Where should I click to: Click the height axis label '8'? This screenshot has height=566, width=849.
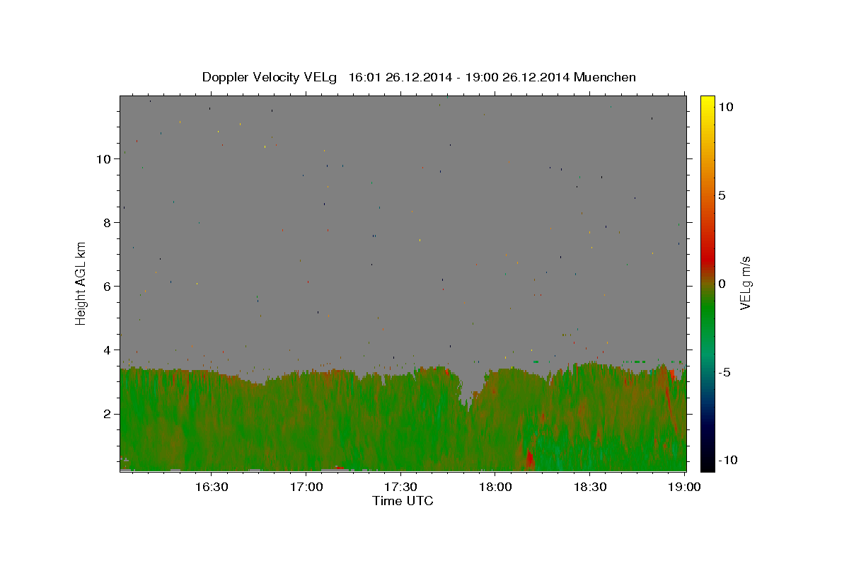pyautogui.click(x=107, y=222)
